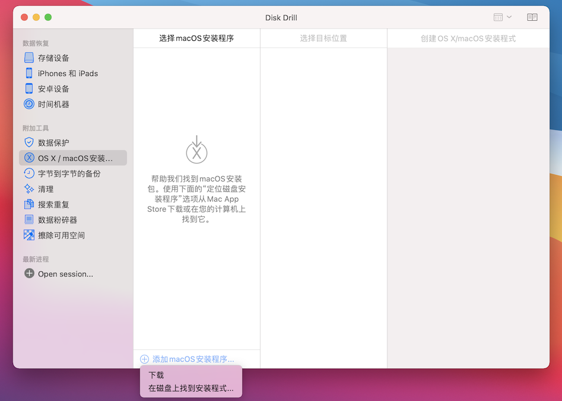Click Open session... in sidebar
The image size is (562, 401).
pyautogui.click(x=65, y=274)
